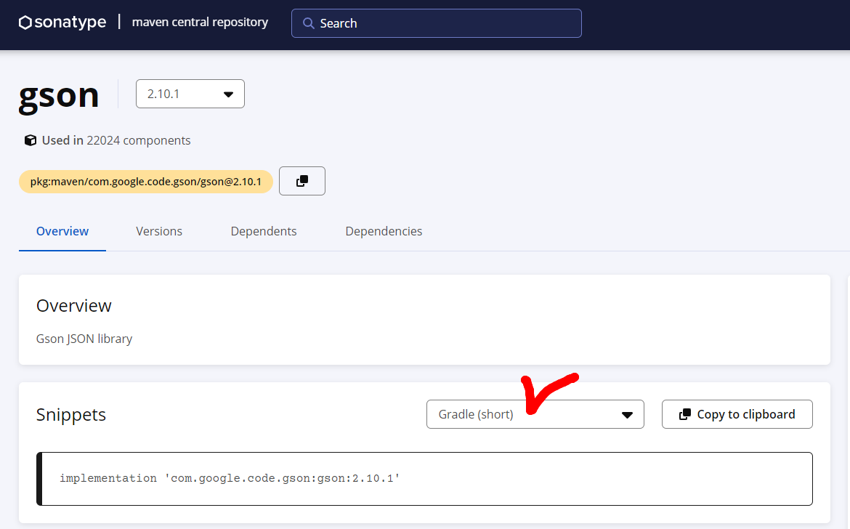
Task: Click the Copy to clipboard button
Action: tap(737, 414)
